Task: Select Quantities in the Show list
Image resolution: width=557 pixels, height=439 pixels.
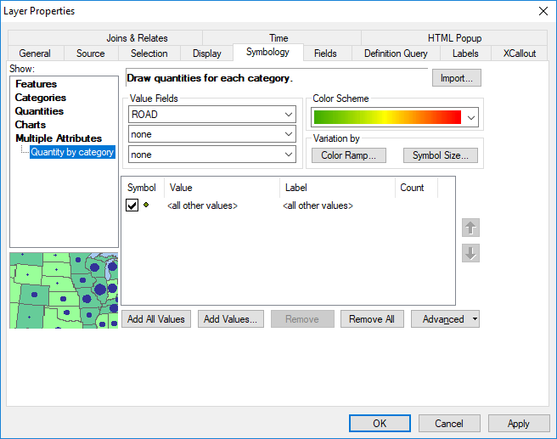Action: click(39, 111)
